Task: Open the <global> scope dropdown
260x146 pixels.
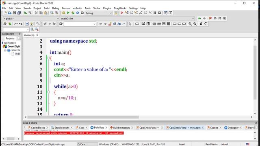Action: 31,19
